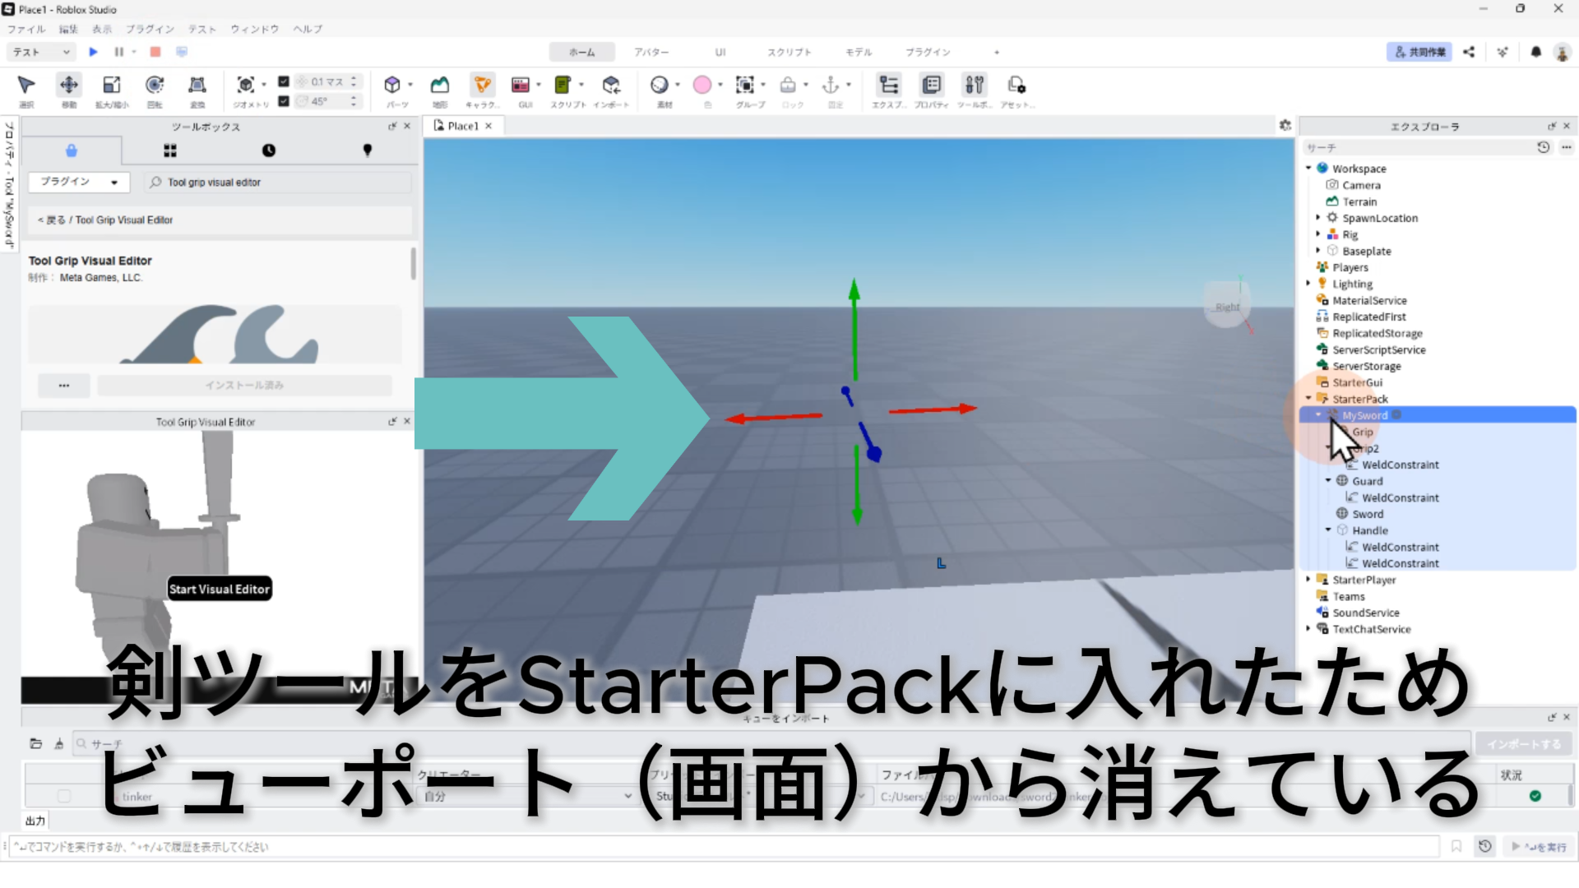Click the Part insert cube icon
The image size is (1579, 888).
[x=392, y=86]
